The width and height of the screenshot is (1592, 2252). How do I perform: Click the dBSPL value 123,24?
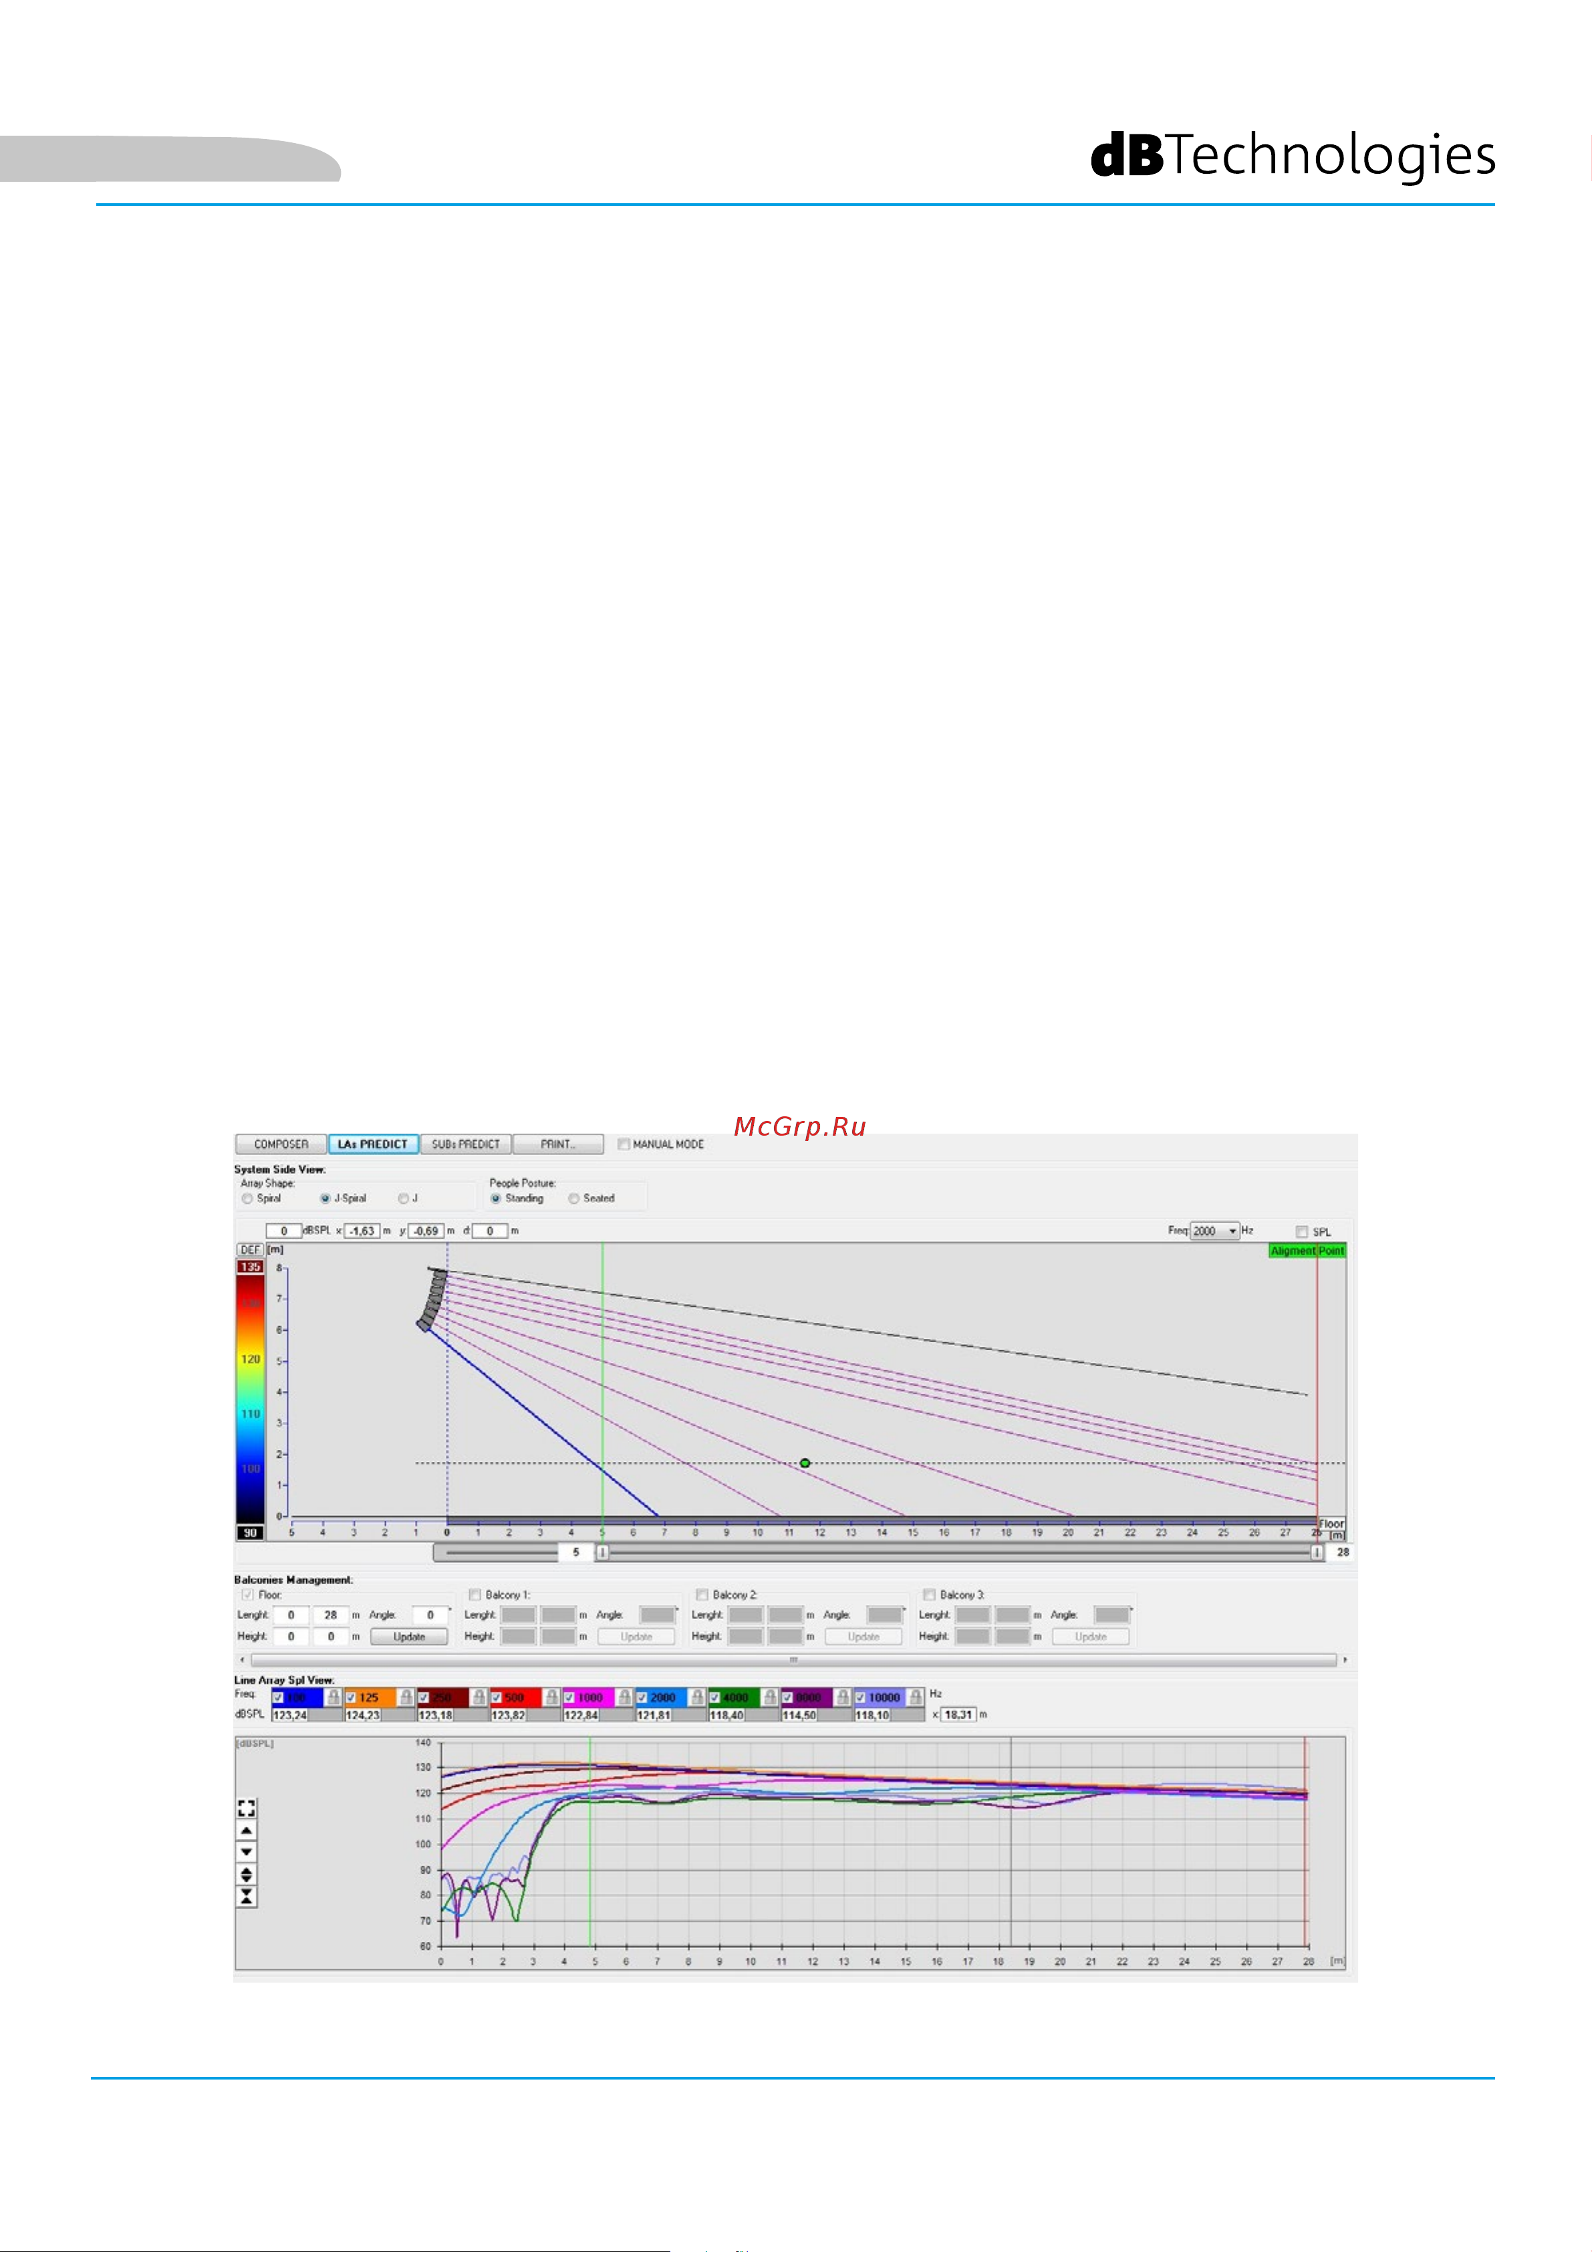(289, 1715)
